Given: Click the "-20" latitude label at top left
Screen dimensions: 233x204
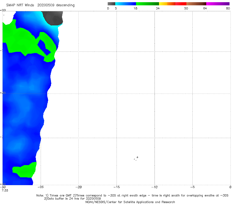Looking at the screenshot, I should (x=3, y=10).
